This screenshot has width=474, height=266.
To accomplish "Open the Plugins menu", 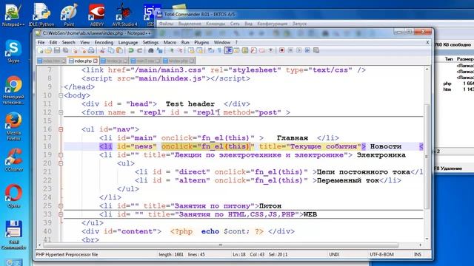I will tap(201, 43).
